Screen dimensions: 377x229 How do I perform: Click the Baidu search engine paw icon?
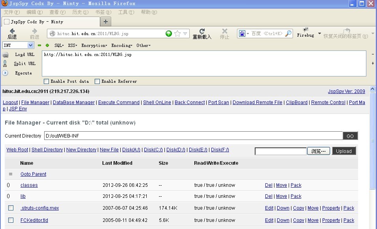point(242,34)
